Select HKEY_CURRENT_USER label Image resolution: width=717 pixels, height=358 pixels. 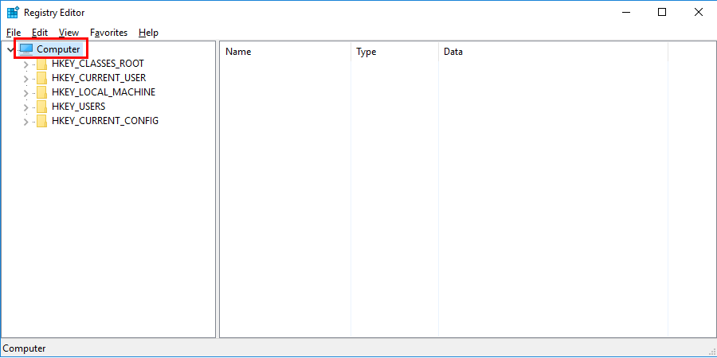[x=99, y=78]
